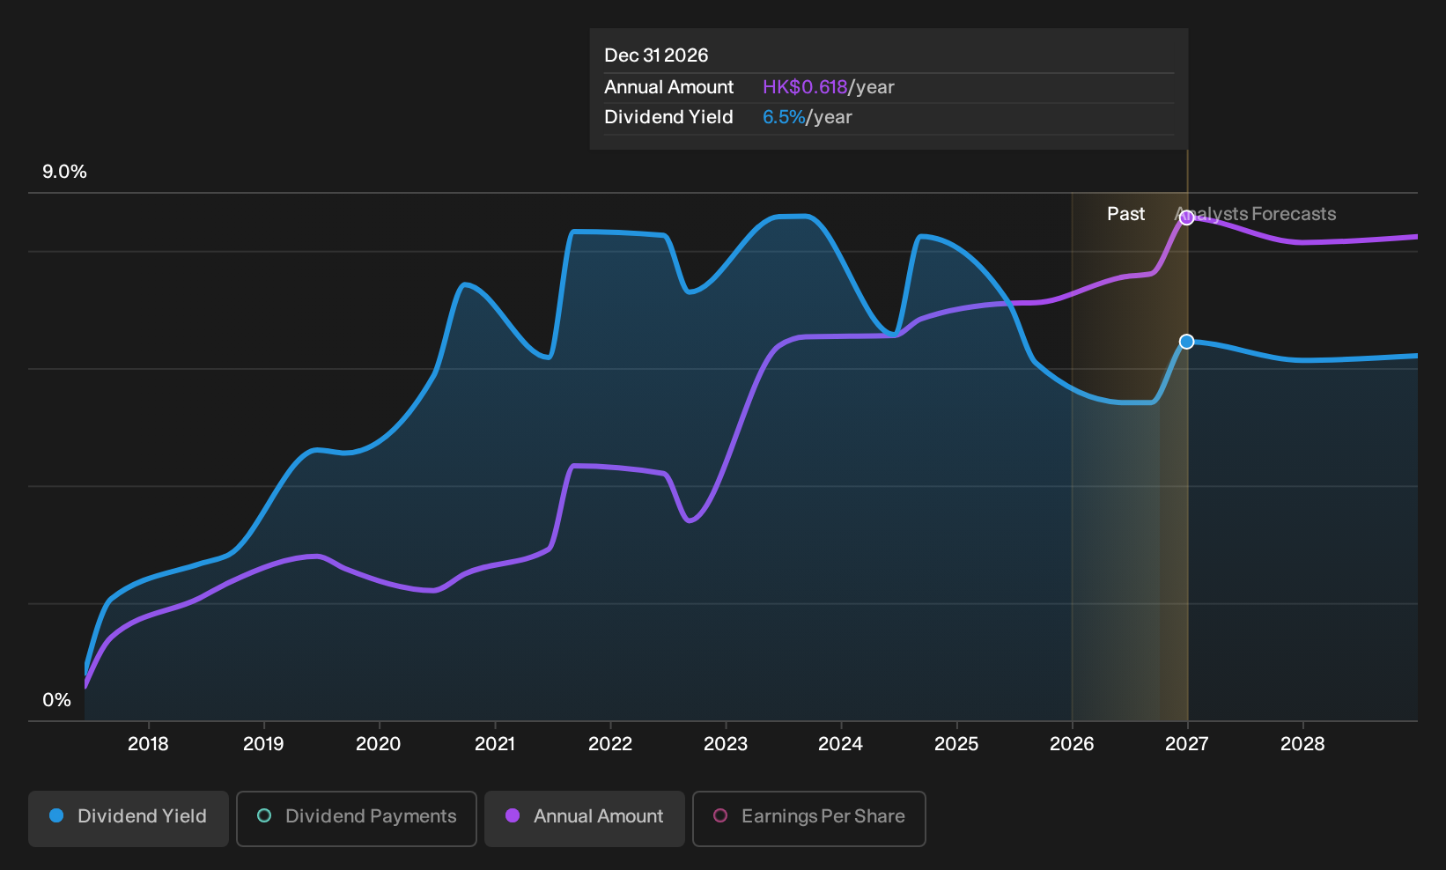Click the HK$0.618/year value in tooltip
The width and height of the screenshot is (1446, 870).
click(829, 87)
